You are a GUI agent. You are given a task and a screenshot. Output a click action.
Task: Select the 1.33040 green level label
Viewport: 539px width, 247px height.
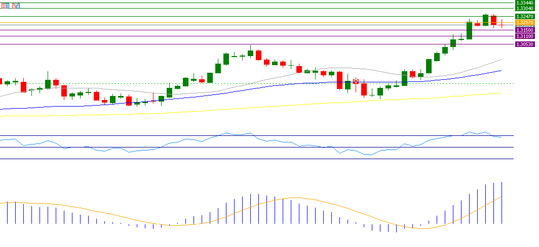pos(524,9)
